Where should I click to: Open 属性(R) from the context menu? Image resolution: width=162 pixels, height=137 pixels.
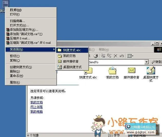point(31,82)
